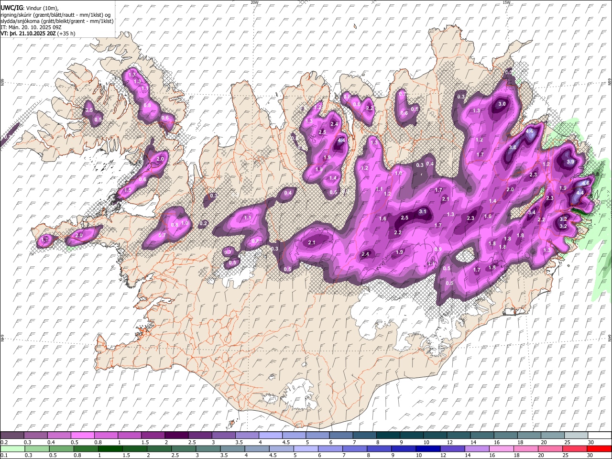The image size is (612, 459).
Task: Click the 3.0 snowfall value on the map
Action: tap(502, 104)
